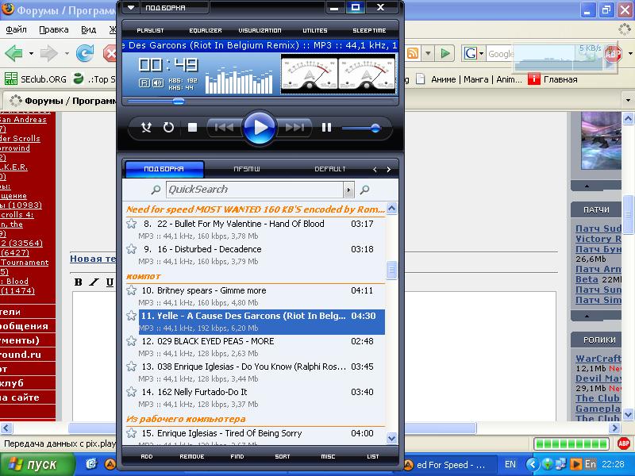Stop playback with the square Stop icon
Image resolution: width=635 pixels, height=476 pixels.
coord(192,127)
